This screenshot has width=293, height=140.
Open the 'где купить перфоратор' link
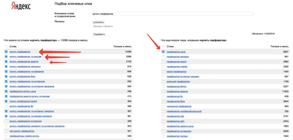(22, 131)
